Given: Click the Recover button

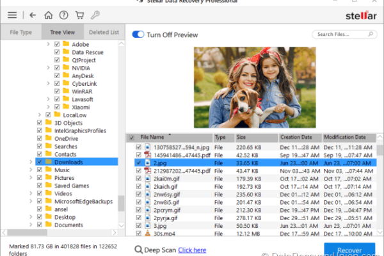Looking at the screenshot, I should (349, 250).
